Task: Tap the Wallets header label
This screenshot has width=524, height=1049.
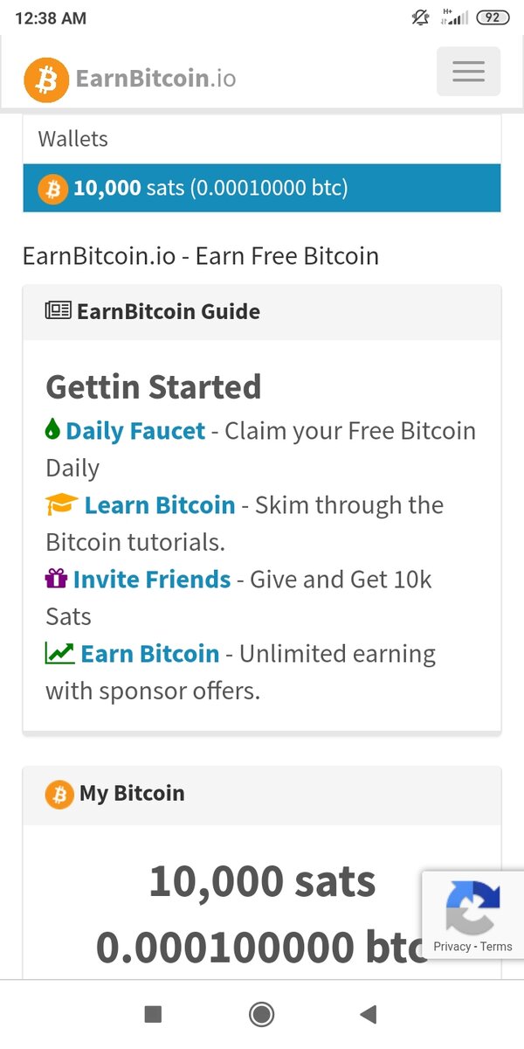Action: [73, 139]
